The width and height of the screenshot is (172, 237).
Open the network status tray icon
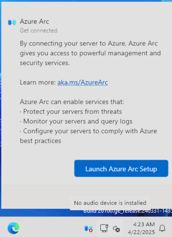coord(104,228)
